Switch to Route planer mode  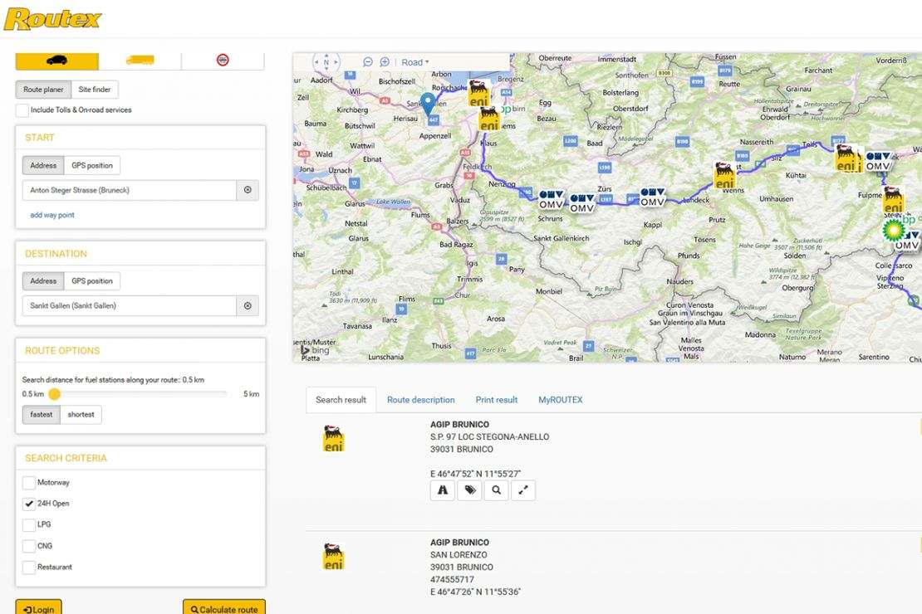(x=43, y=90)
